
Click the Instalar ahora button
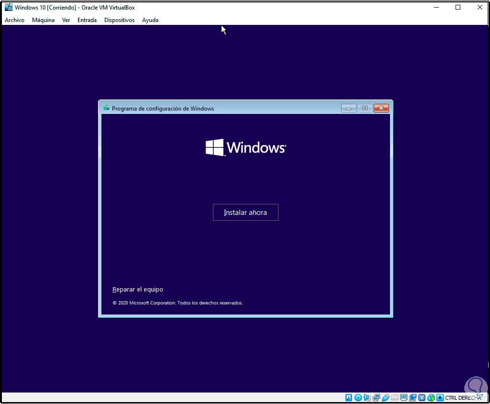pos(245,213)
